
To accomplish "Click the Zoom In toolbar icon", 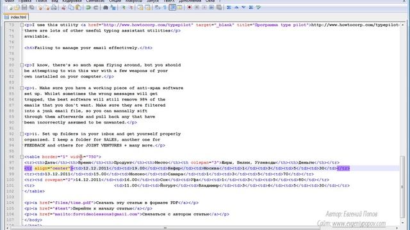I will click(x=124, y=8).
